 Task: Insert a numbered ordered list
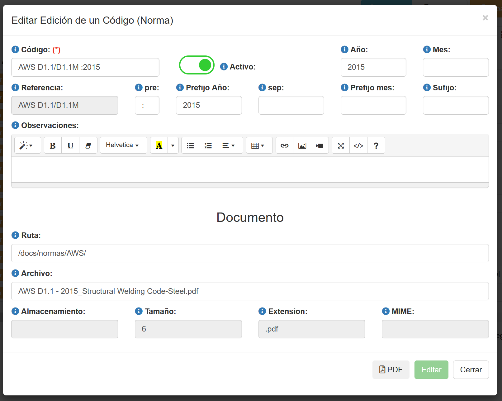208,146
